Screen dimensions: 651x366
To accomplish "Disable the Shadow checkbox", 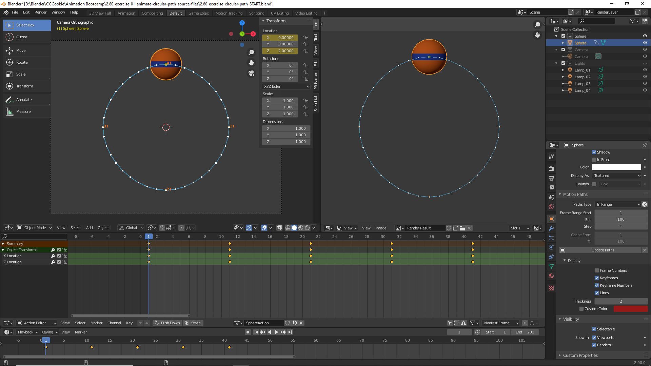I will (x=594, y=152).
